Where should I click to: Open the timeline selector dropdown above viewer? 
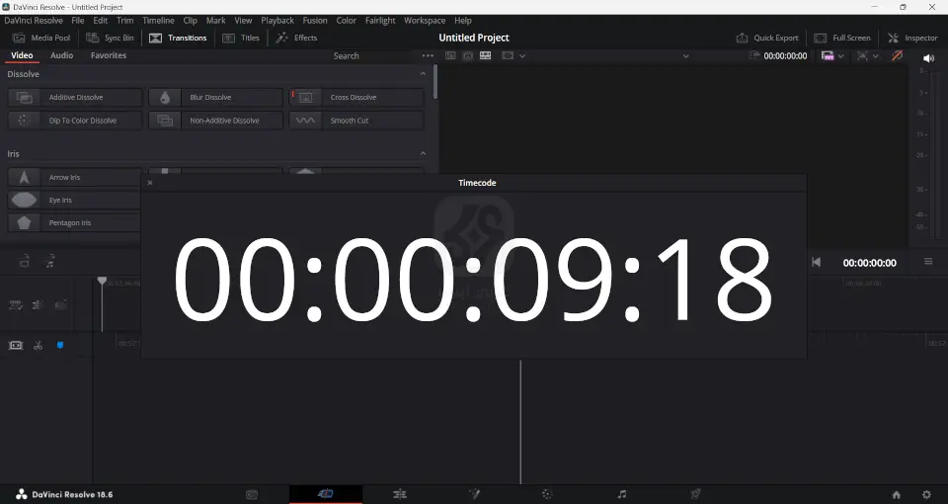pyautogui.click(x=685, y=55)
